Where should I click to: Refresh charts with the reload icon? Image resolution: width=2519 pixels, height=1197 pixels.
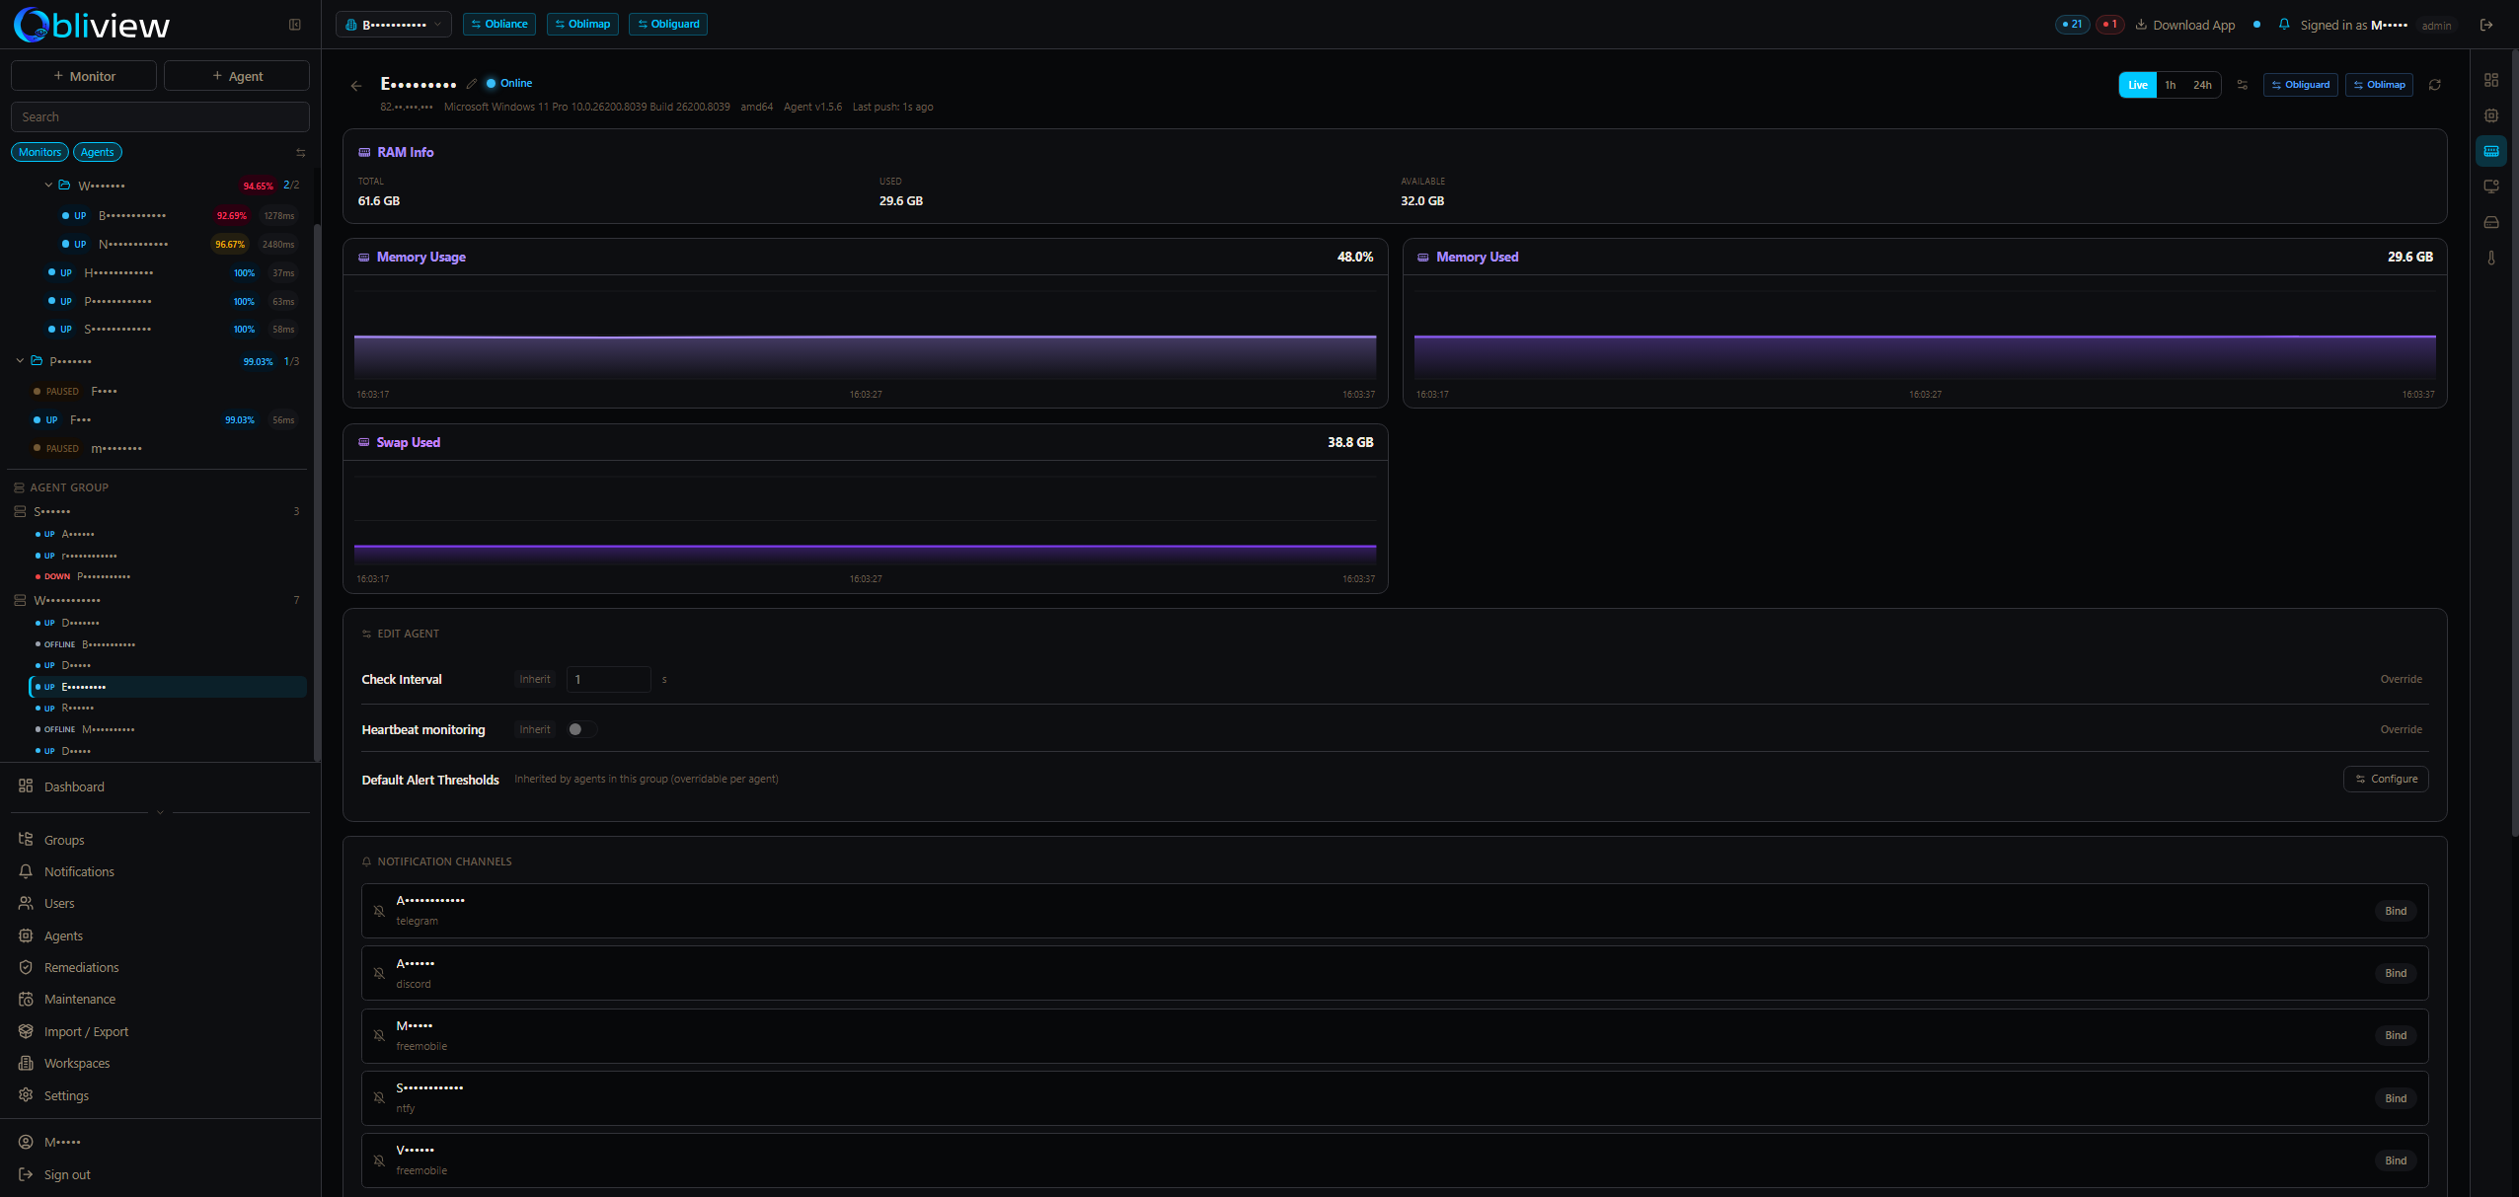[2435, 85]
